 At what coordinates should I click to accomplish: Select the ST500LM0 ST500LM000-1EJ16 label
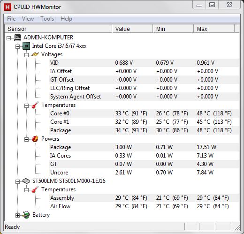[69, 181]
